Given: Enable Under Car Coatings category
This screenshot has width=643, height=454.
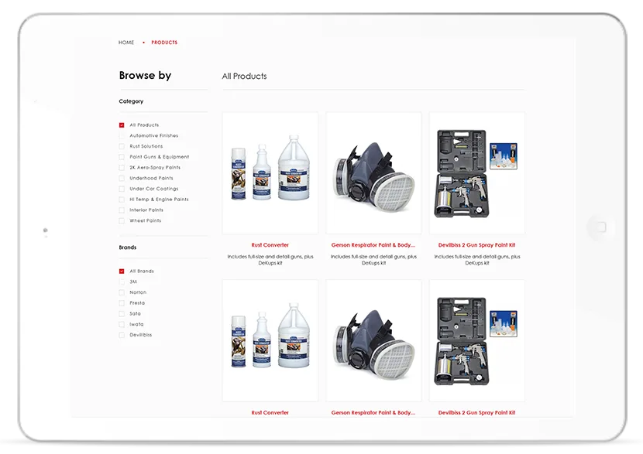Looking at the screenshot, I should coord(122,189).
